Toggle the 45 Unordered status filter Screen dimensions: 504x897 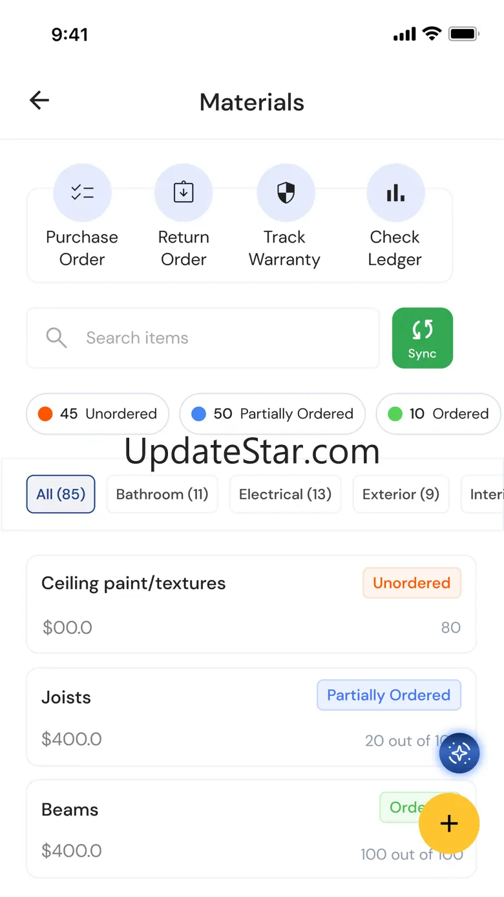pyautogui.click(x=98, y=414)
